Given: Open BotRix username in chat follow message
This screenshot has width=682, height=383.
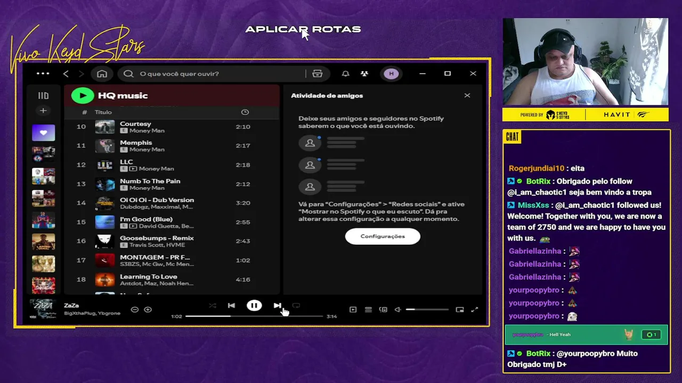Looking at the screenshot, I should (538, 181).
